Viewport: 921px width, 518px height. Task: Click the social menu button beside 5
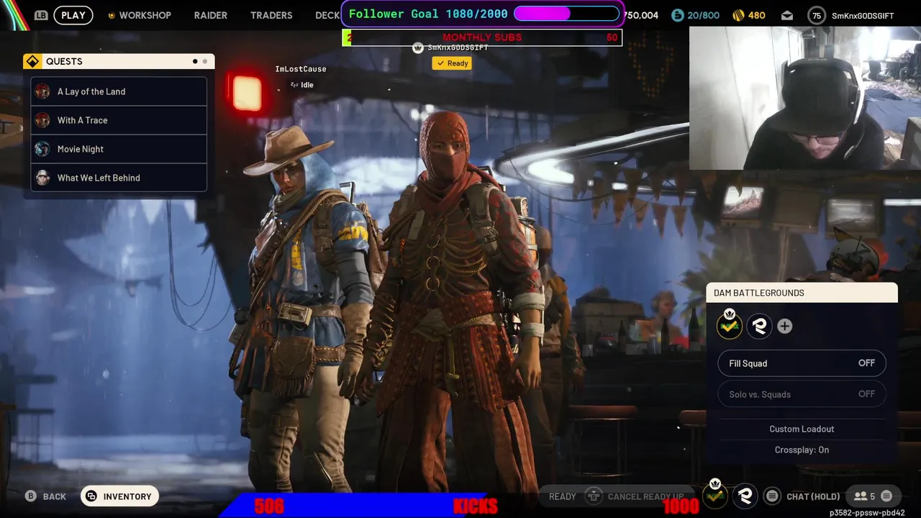pos(886,496)
